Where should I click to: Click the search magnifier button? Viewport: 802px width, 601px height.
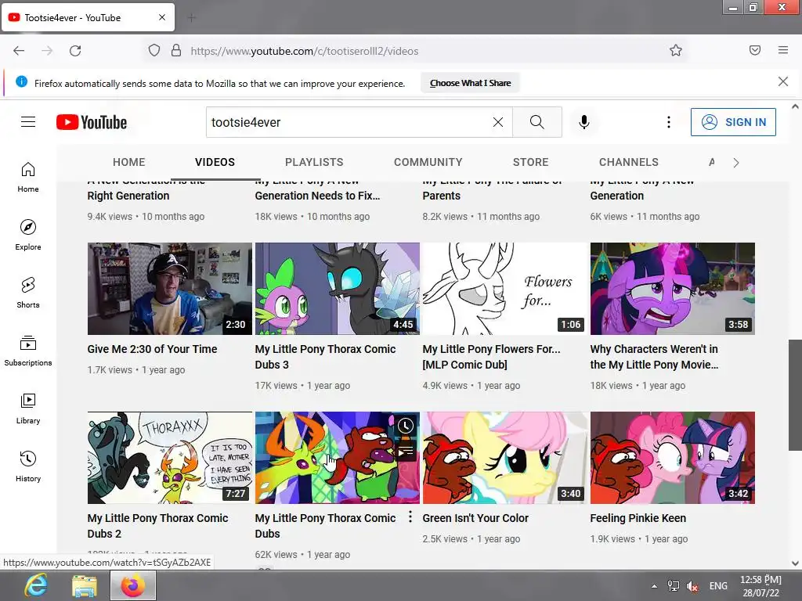(x=537, y=122)
